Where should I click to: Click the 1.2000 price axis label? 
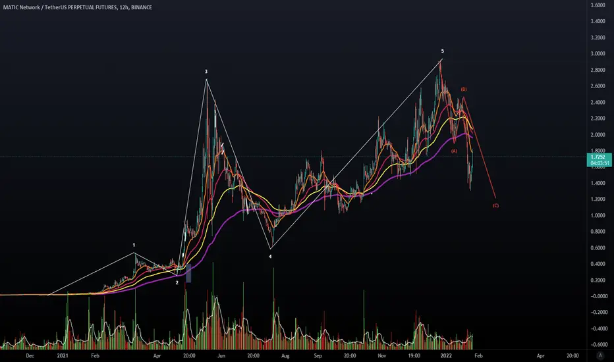598,199
